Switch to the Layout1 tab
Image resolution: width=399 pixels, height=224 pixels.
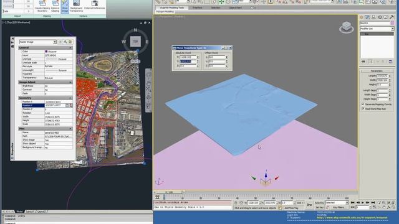[30, 212]
